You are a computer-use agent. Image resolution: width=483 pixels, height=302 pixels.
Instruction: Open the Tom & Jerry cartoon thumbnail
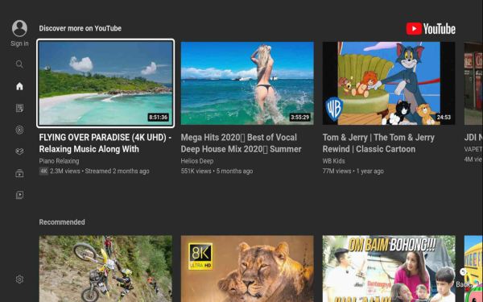tap(389, 83)
